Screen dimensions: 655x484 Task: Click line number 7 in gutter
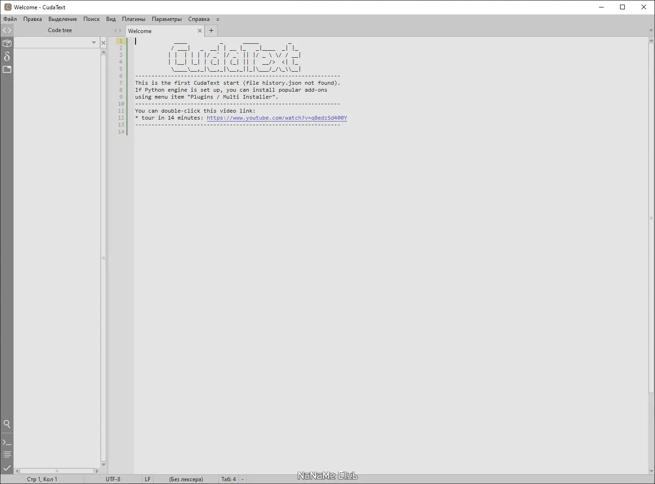click(121, 83)
